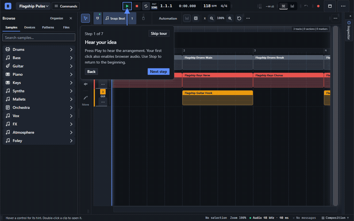Switch to the Patterns tab
Screen dimensions: 354x221
coord(48,27)
